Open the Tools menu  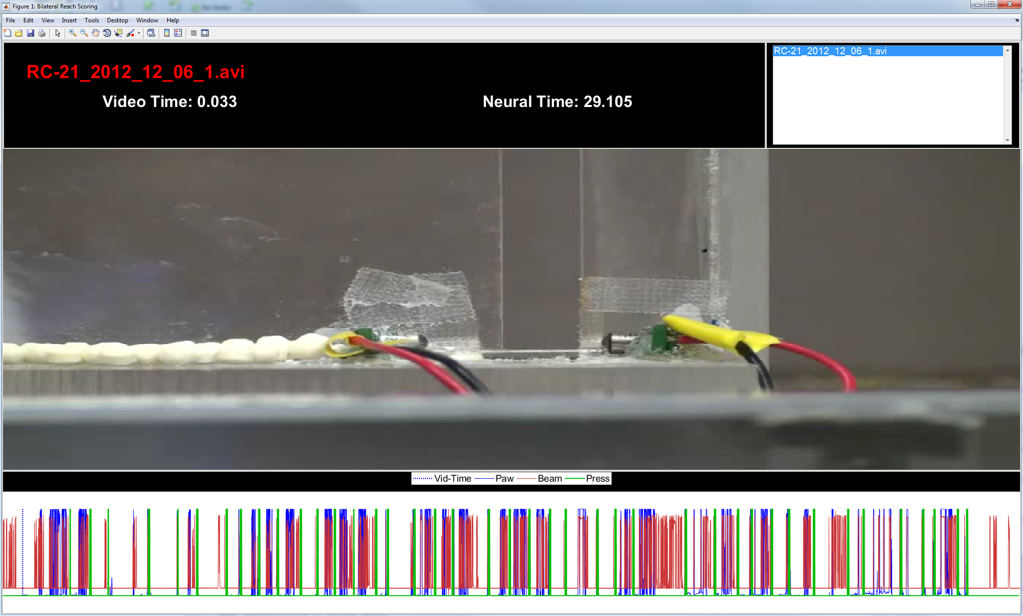coord(92,20)
